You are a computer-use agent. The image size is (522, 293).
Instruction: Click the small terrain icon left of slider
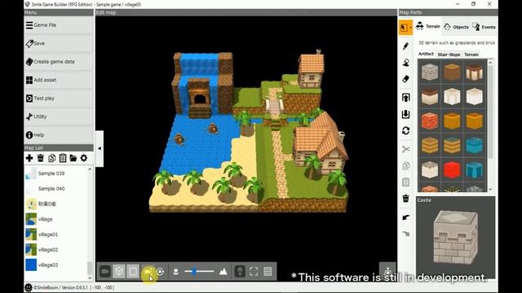click(x=176, y=272)
